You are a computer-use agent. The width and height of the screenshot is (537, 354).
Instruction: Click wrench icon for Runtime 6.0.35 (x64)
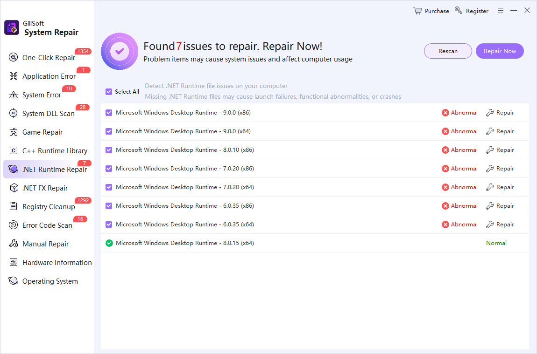tap(490, 225)
